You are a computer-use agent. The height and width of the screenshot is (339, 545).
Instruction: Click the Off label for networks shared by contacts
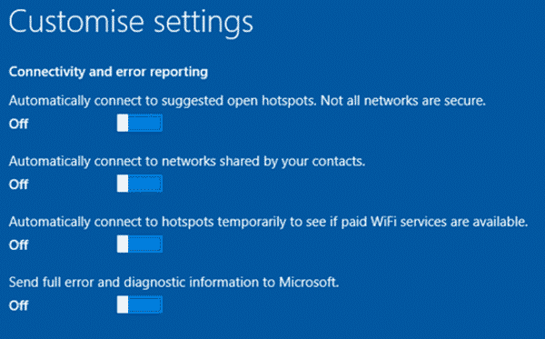pos(18,184)
